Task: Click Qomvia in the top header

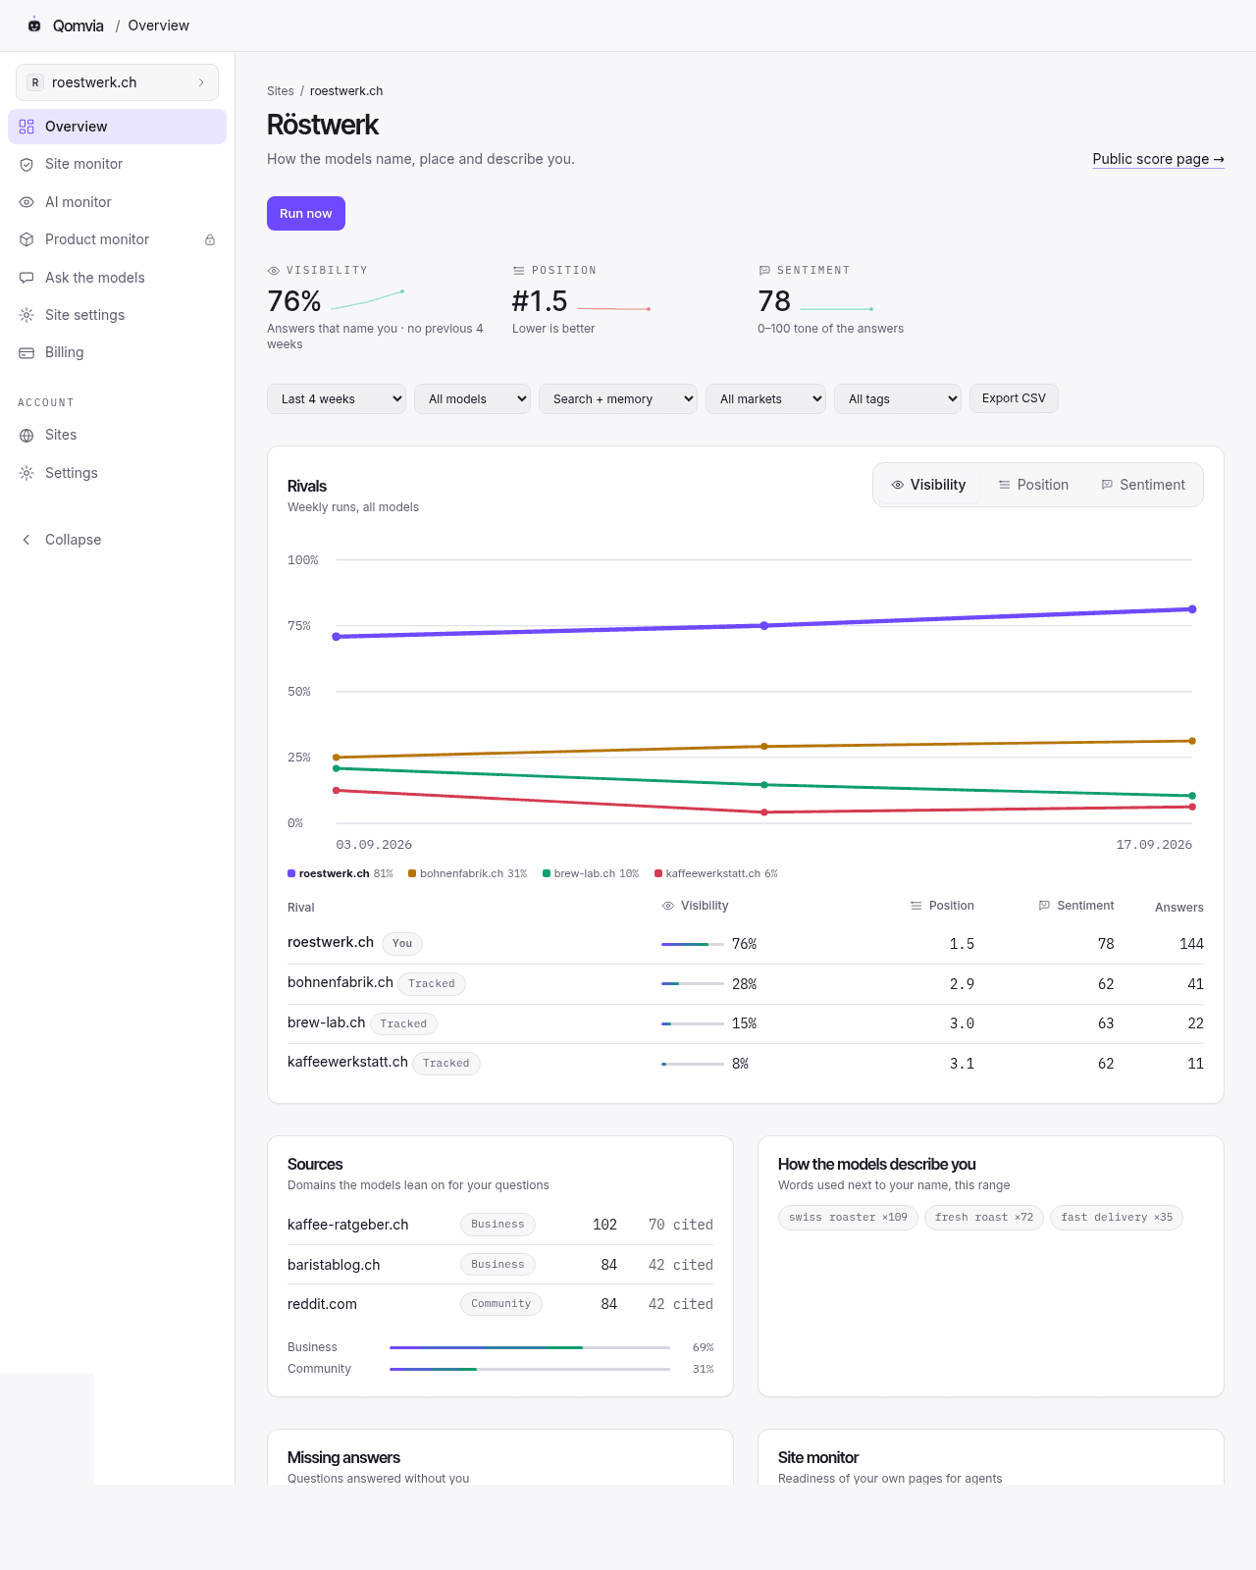Action: tap(78, 26)
